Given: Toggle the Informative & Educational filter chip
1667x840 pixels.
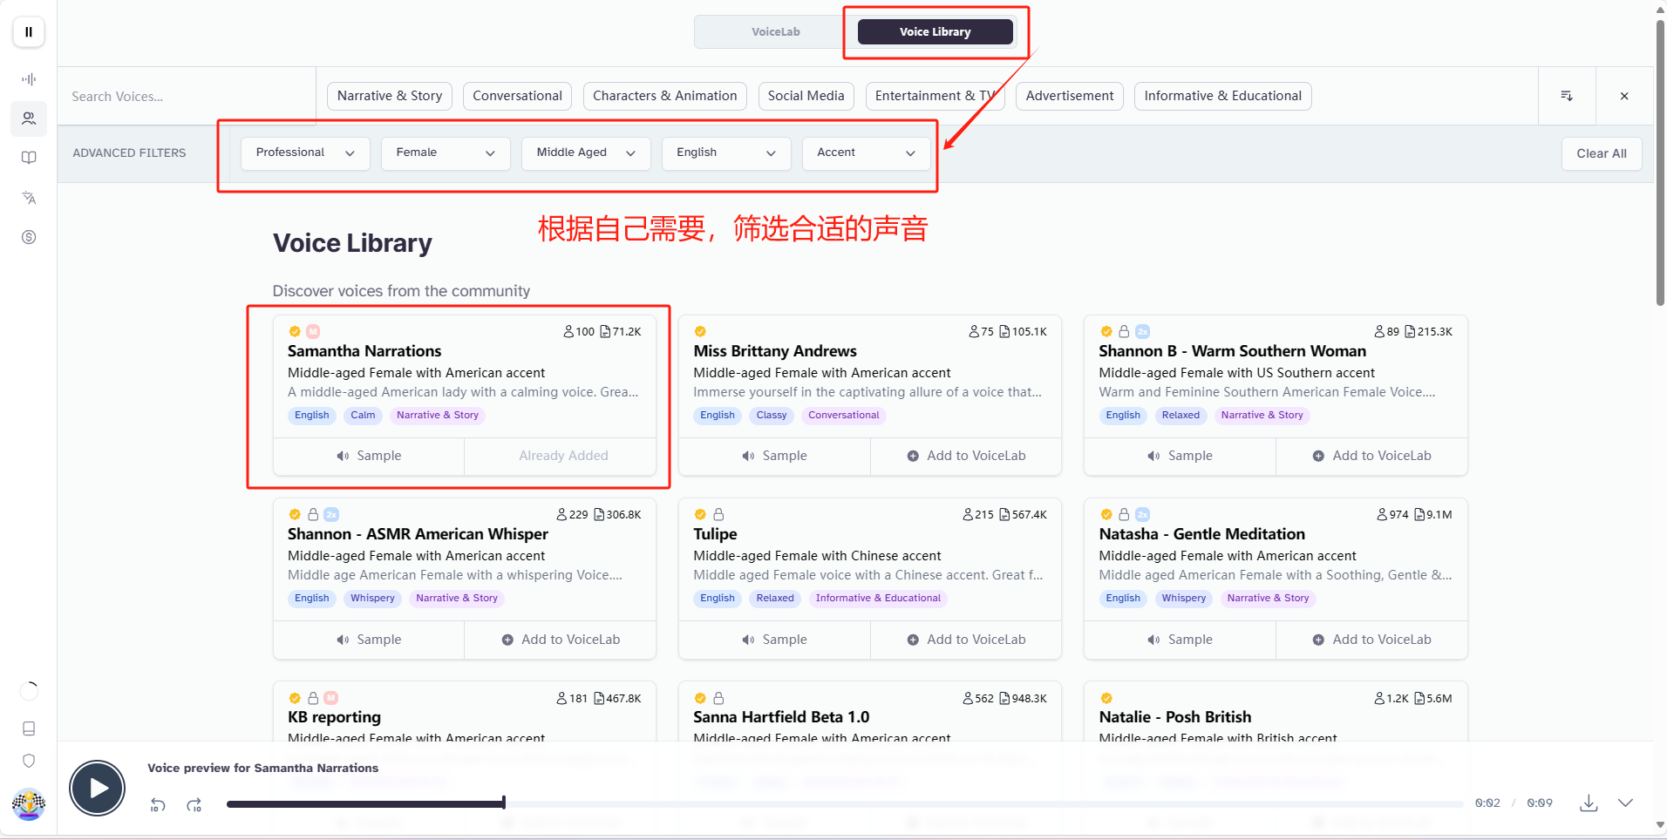Looking at the screenshot, I should click(x=1222, y=96).
